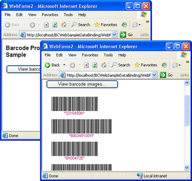192x181 pixels.
Task: Open Forward history dropdown arrow in back window
Action: coord(39,24)
